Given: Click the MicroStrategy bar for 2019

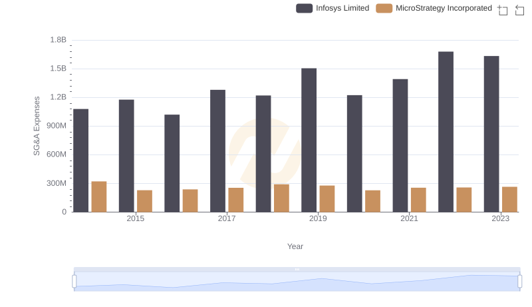Looking at the screenshot, I should (327, 198).
